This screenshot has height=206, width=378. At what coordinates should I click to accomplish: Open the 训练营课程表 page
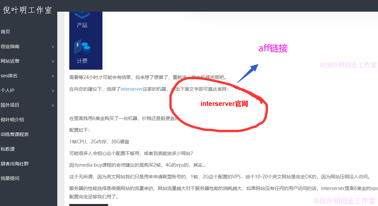tap(15, 134)
